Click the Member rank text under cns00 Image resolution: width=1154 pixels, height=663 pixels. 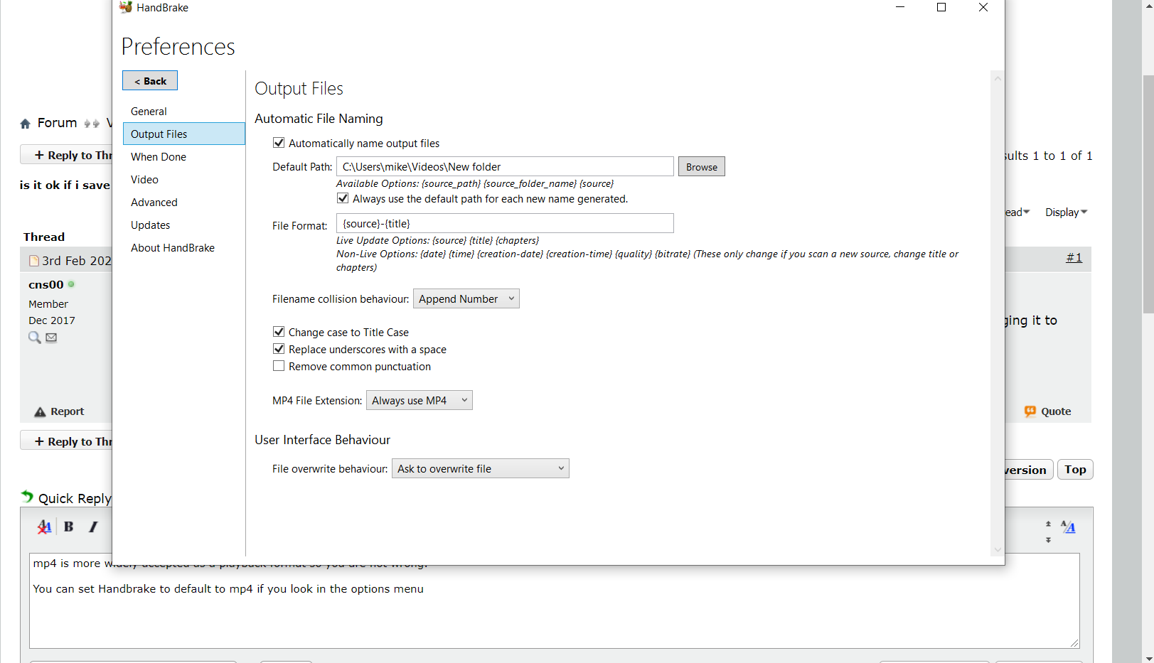coord(48,303)
